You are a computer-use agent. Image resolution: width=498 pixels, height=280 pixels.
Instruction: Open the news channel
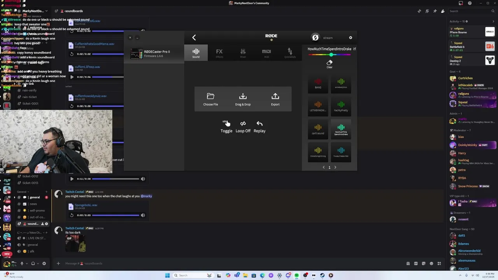32,204
